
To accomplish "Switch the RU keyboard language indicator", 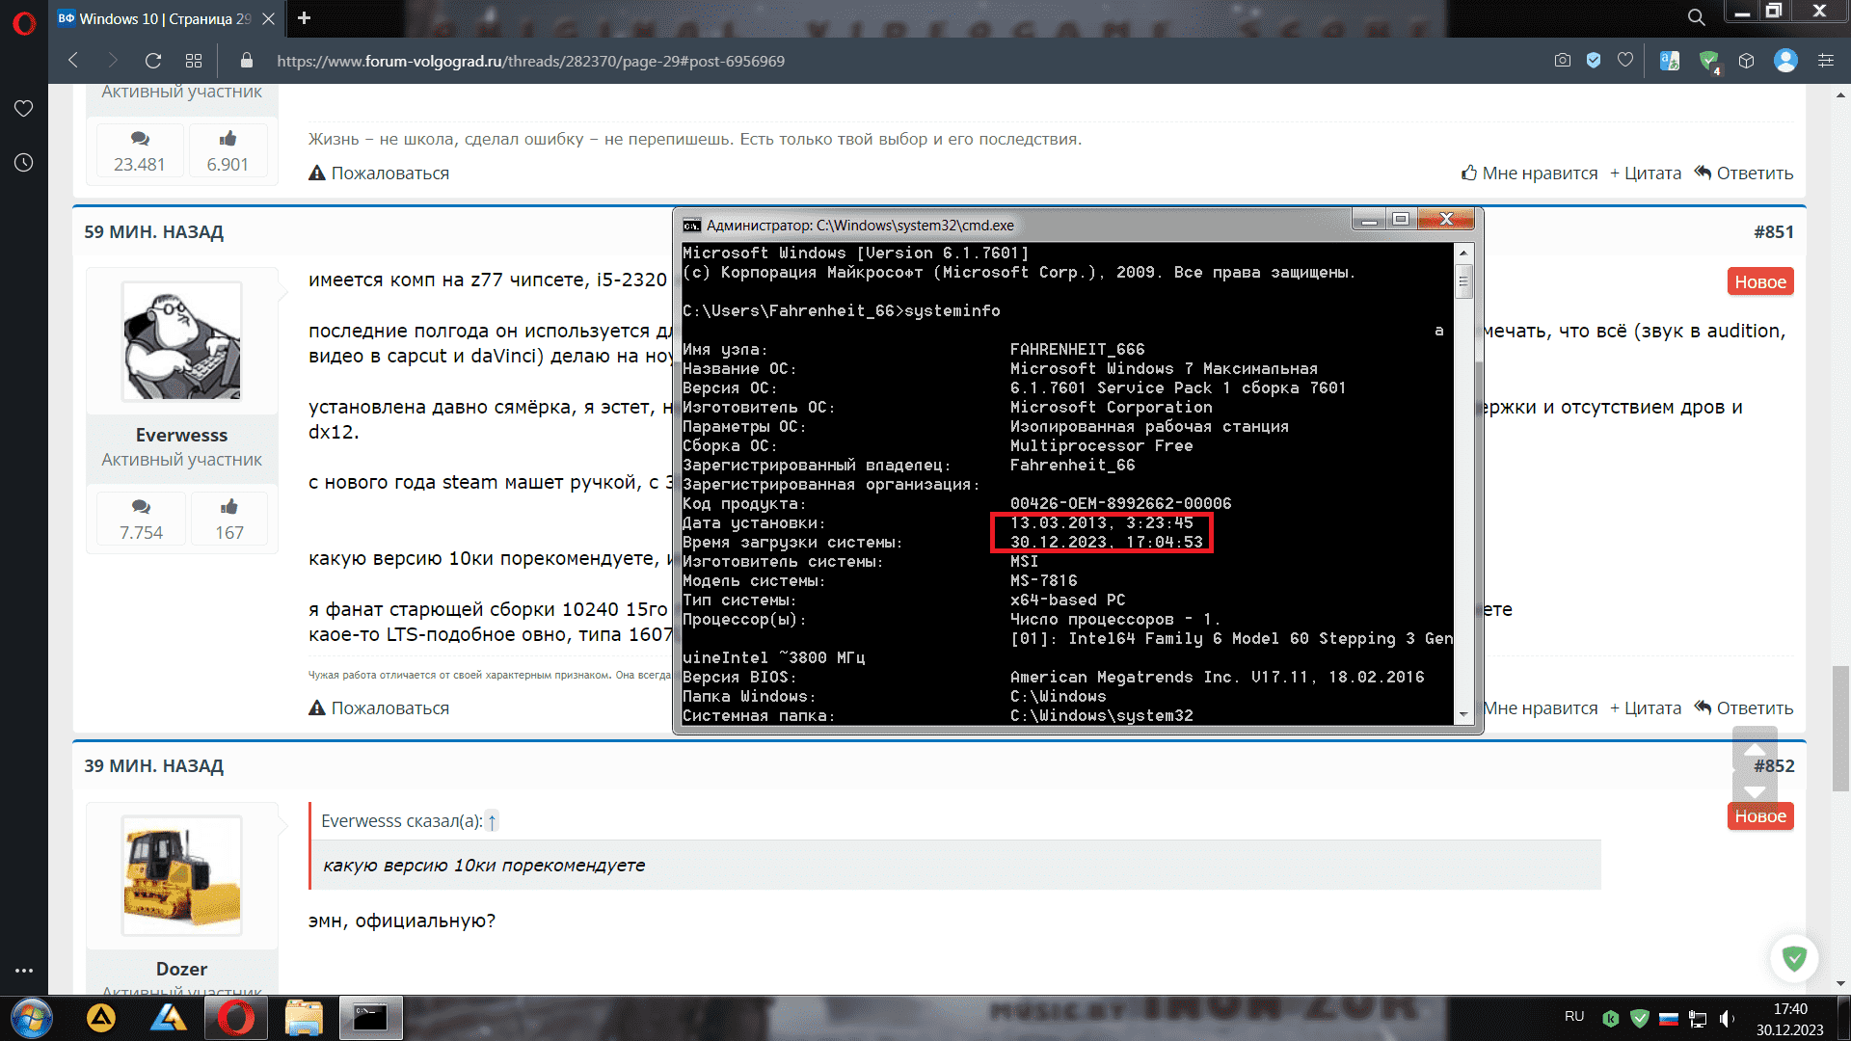I will tap(1574, 1017).
